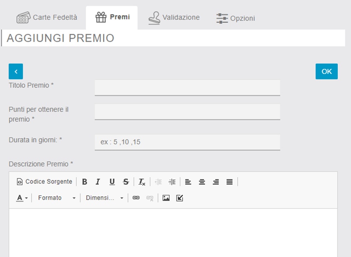351x257 pixels.
Task: Switch to Carte Fedeltà tab
Action: pyautogui.click(x=47, y=18)
